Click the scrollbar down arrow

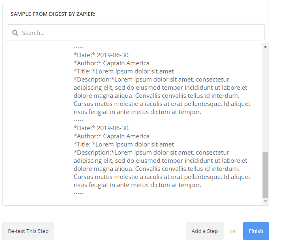[265, 201]
